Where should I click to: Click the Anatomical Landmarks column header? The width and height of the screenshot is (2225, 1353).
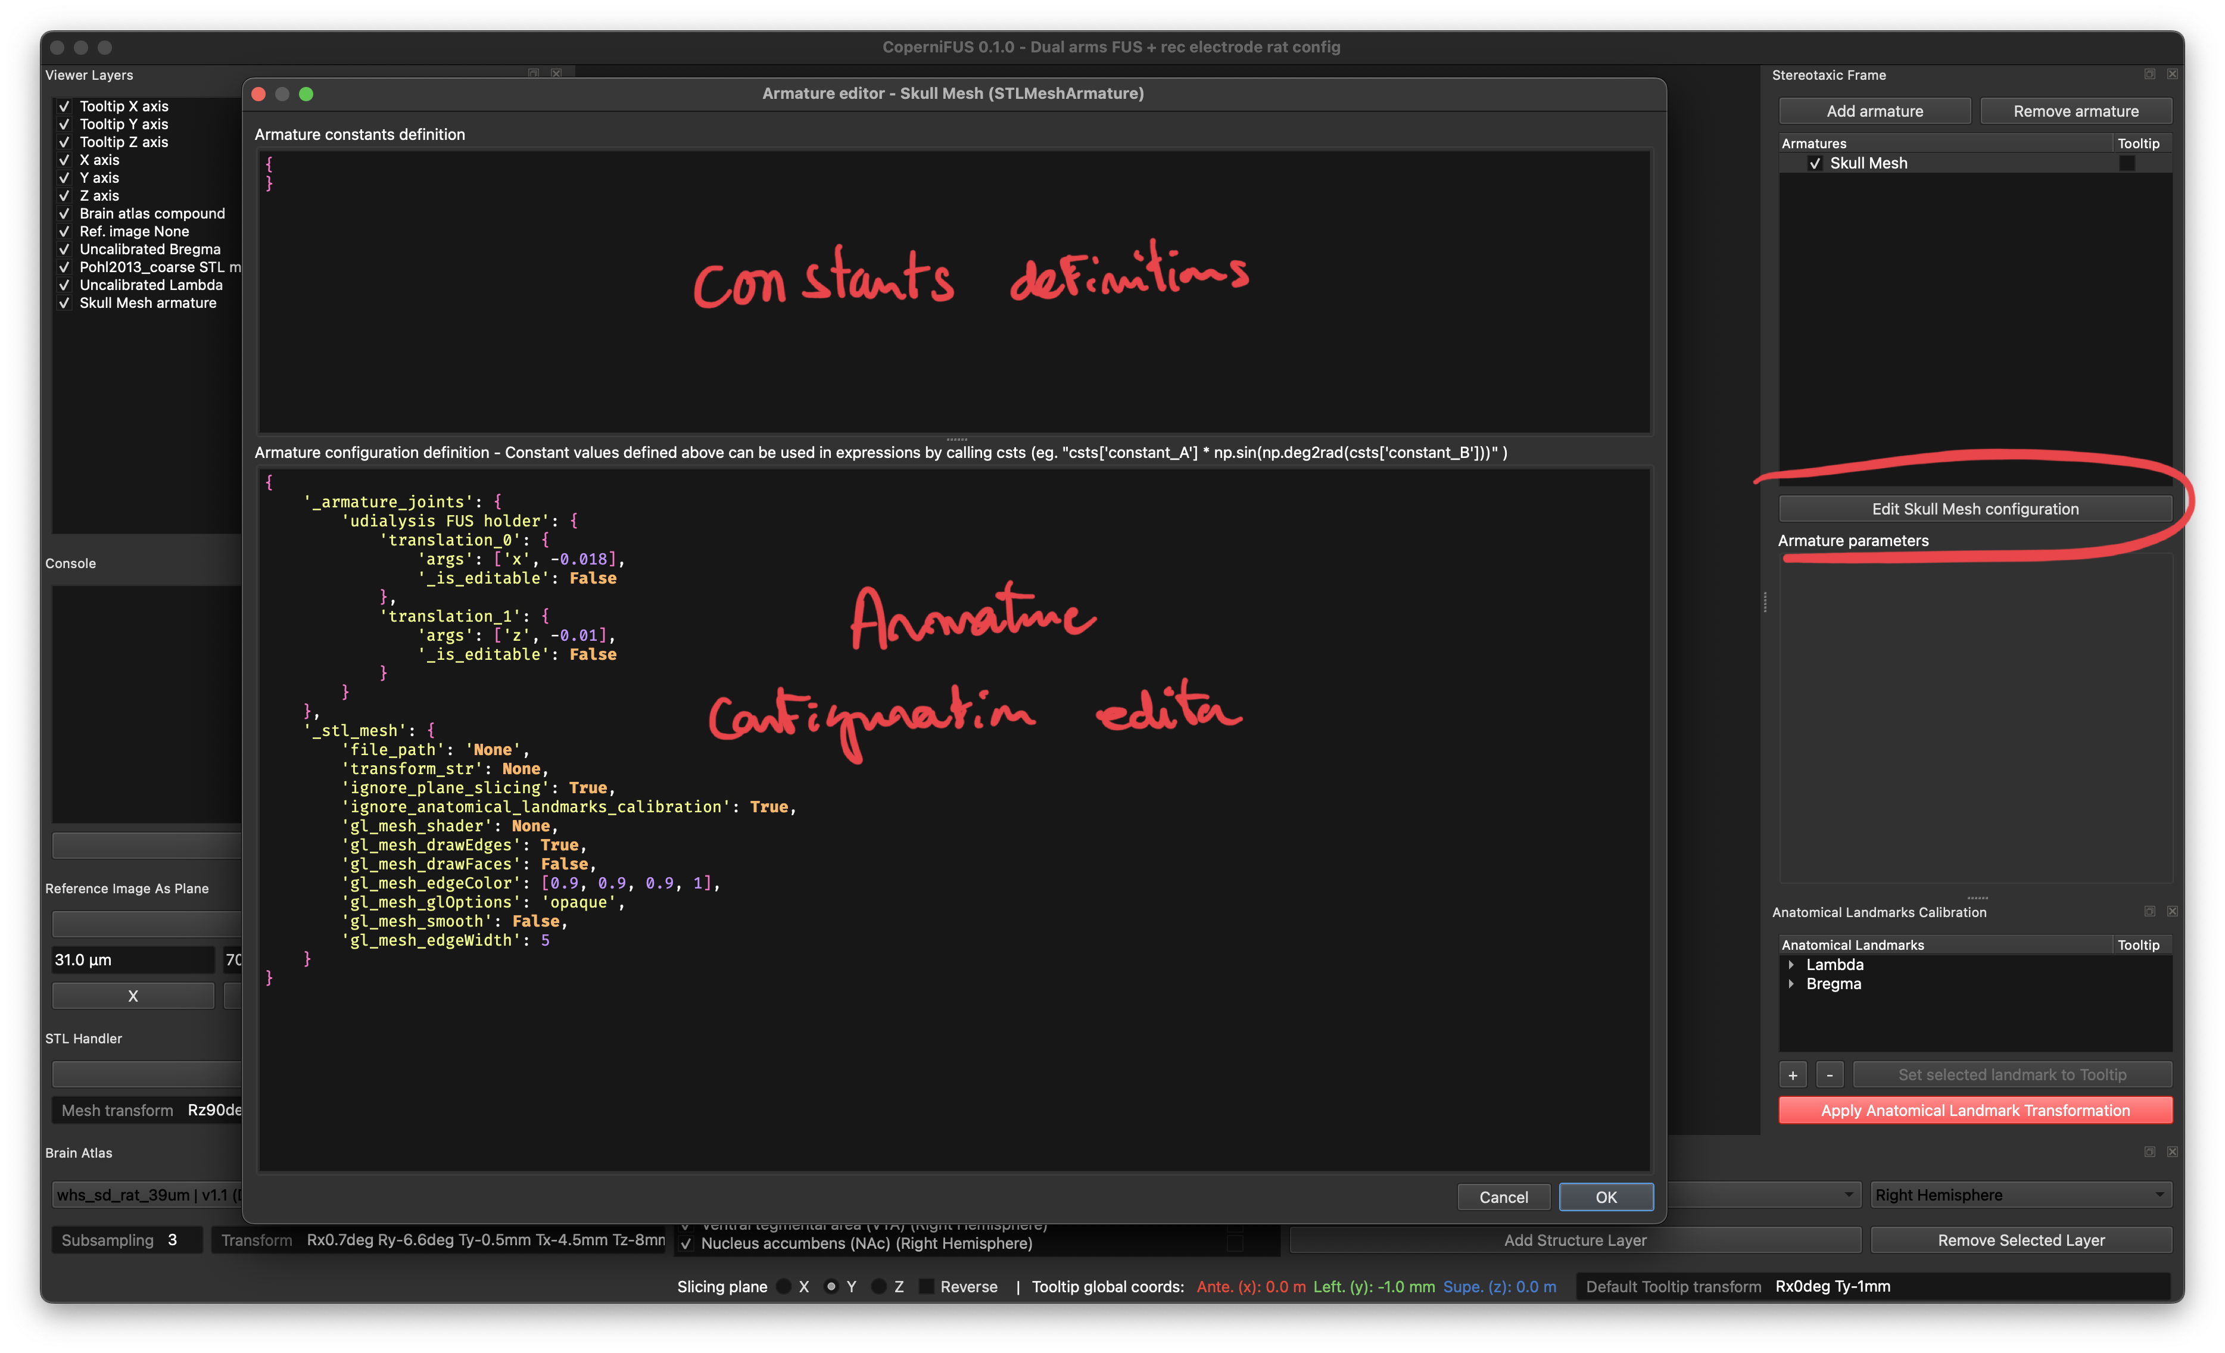[1945, 944]
